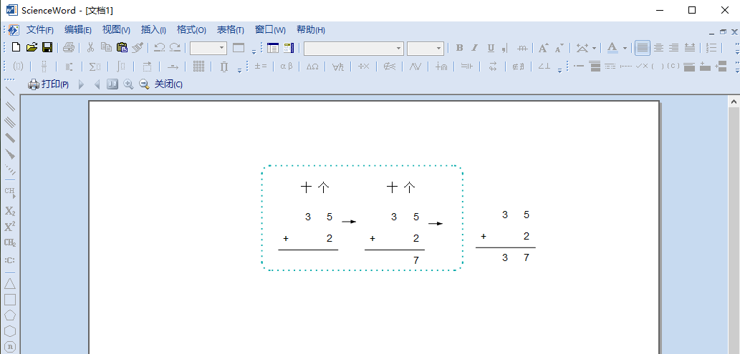The height and width of the screenshot is (354, 740).
Task: Create a new document with New icon
Action: point(16,47)
